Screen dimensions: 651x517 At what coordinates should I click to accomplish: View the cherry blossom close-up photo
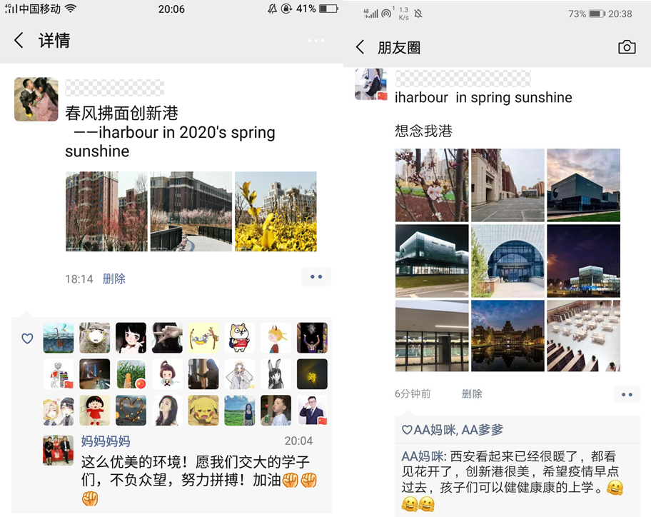coord(432,185)
